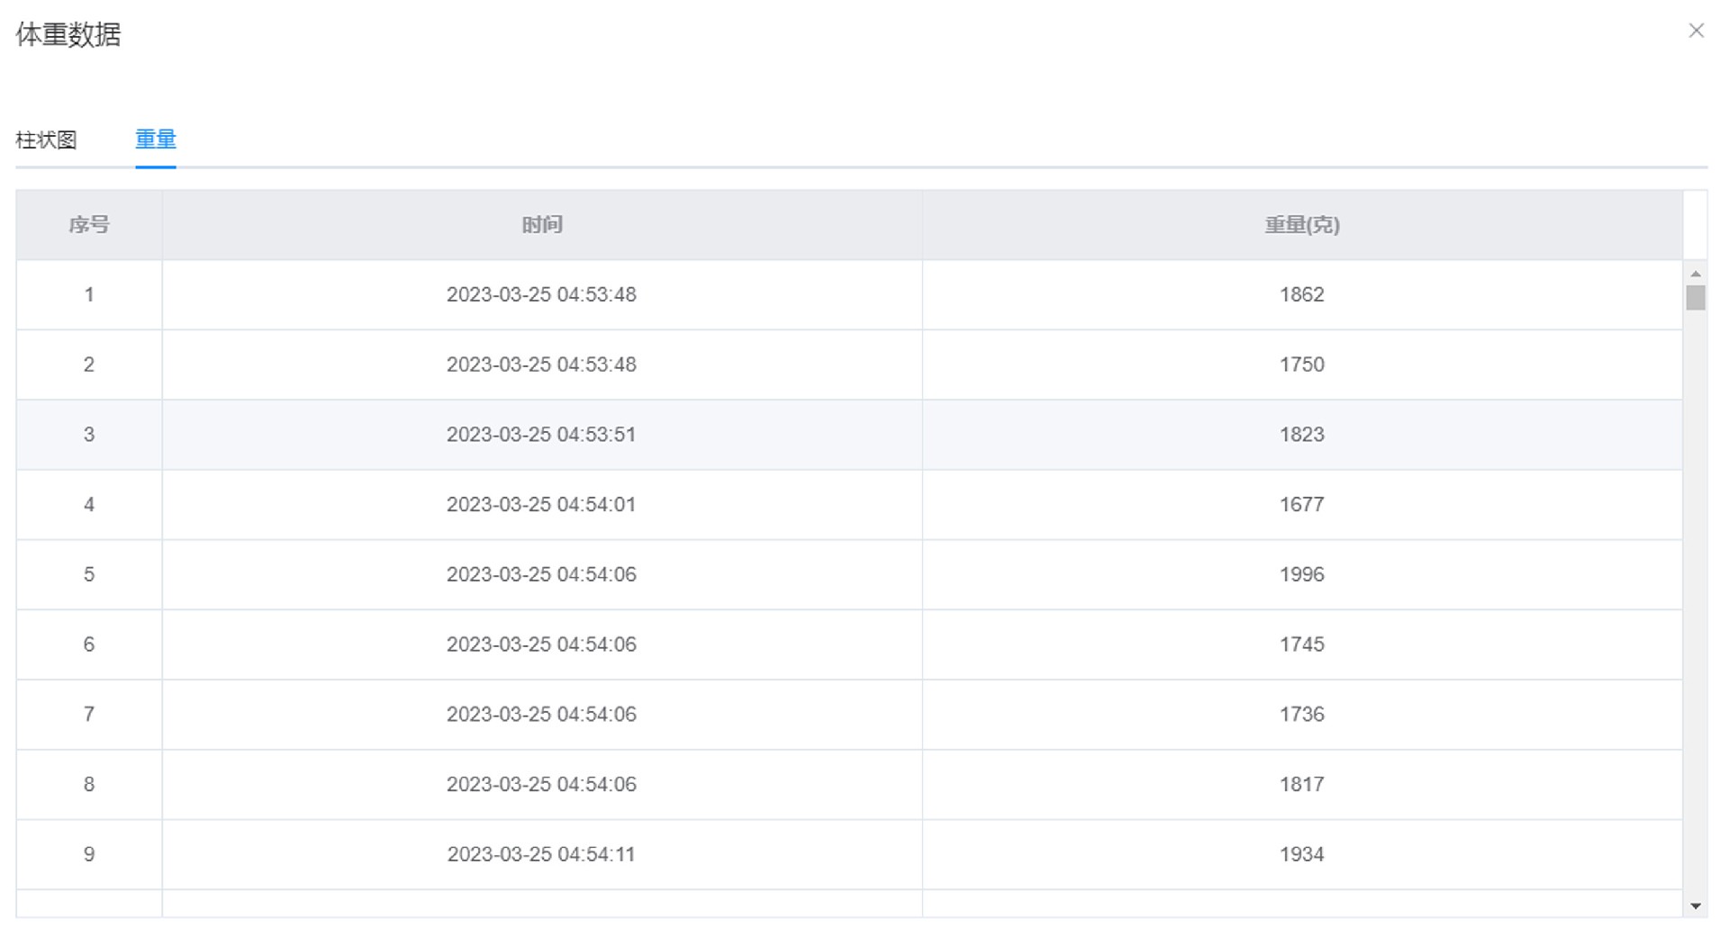The width and height of the screenshot is (1729, 927).
Task: Click the weight value 1745
Action: [1302, 644]
